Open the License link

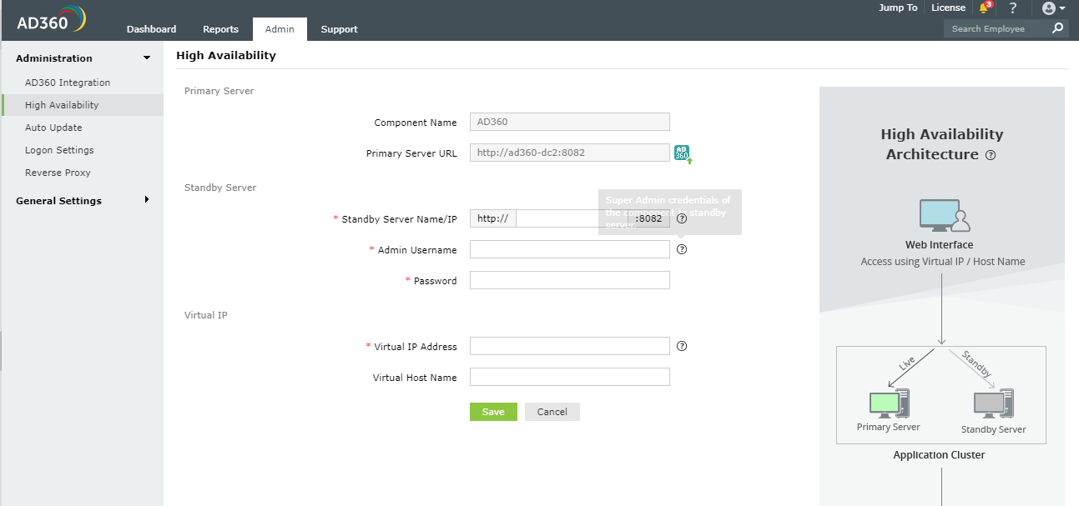pyautogui.click(x=948, y=8)
